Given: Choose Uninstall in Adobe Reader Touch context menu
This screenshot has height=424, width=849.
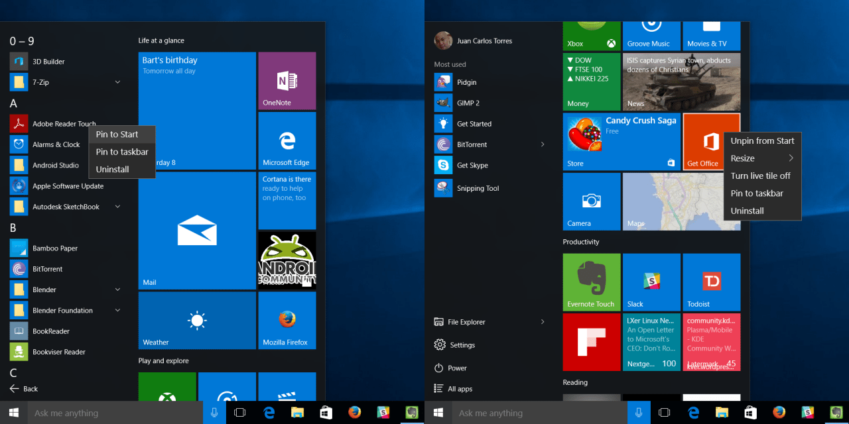Looking at the screenshot, I should (x=122, y=169).
